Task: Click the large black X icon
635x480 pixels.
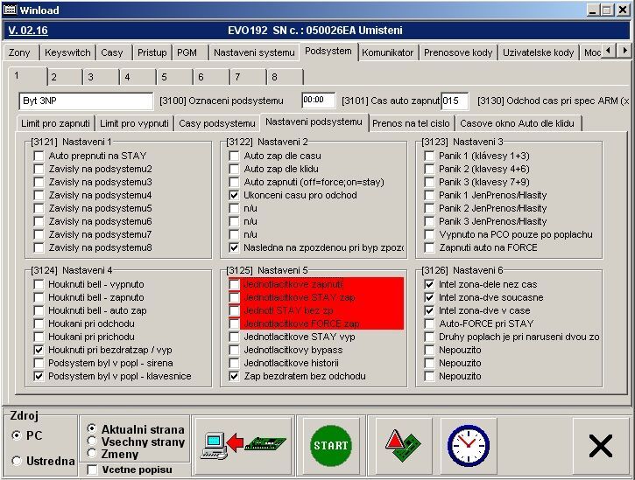Action: click(600, 446)
